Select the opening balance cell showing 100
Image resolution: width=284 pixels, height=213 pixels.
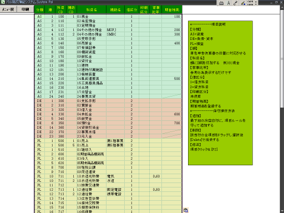[x=172, y=17]
